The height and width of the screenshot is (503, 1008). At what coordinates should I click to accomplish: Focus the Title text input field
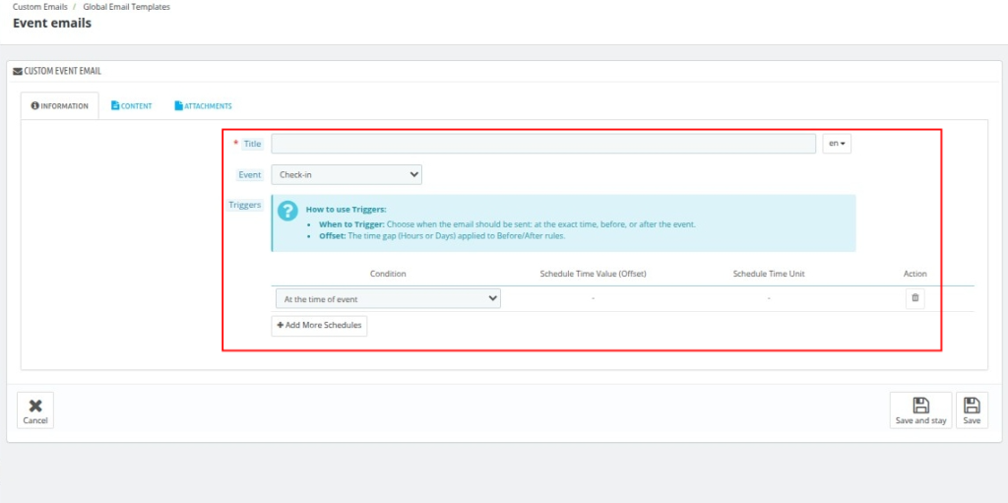click(543, 144)
